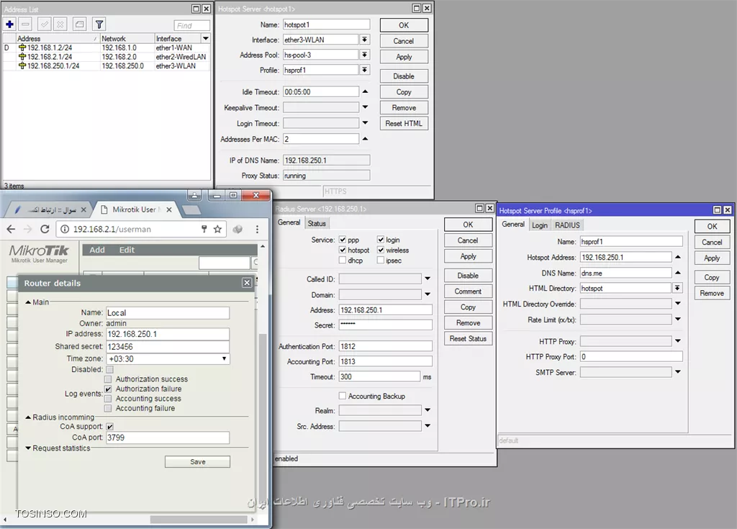Open the hotspot Interface dropdown

tap(365, 40)
